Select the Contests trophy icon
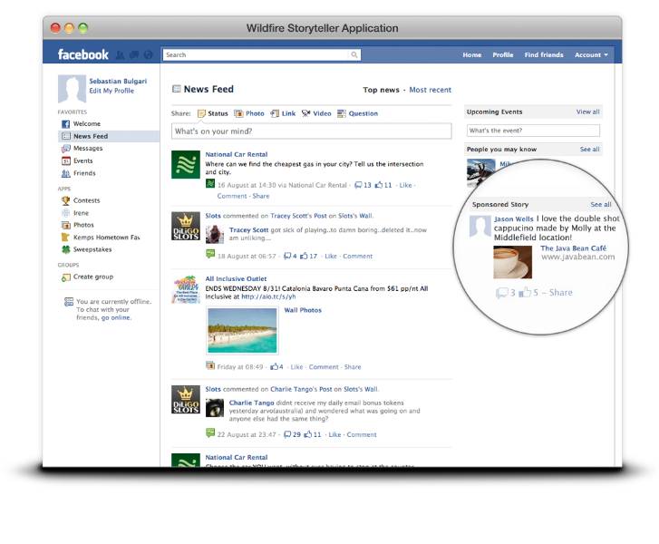This screenshot has height=544, width=659. coord(65,200)
